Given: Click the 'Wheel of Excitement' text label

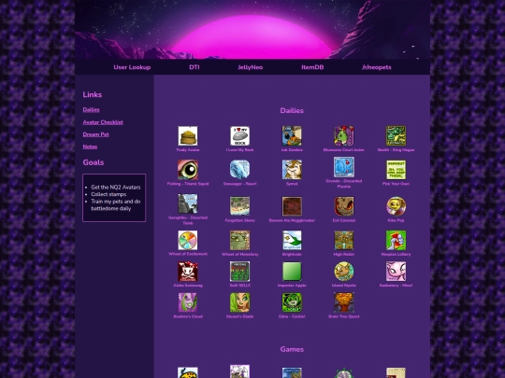Looking at the screenshot, I should pyautogui.click(x=188, y=254).
